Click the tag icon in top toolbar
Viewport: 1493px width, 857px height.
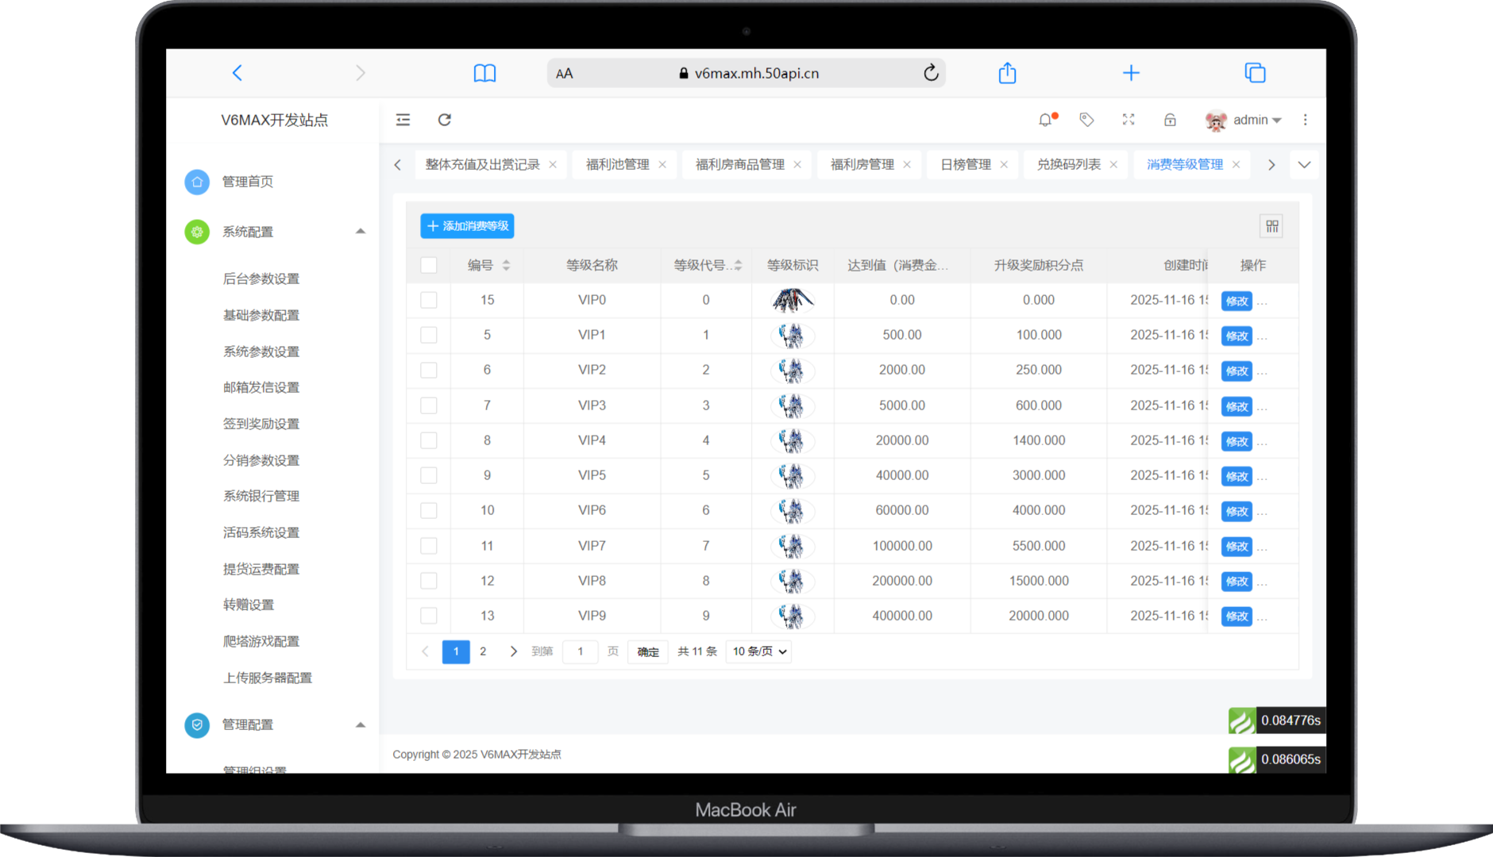coord(1086,120)
